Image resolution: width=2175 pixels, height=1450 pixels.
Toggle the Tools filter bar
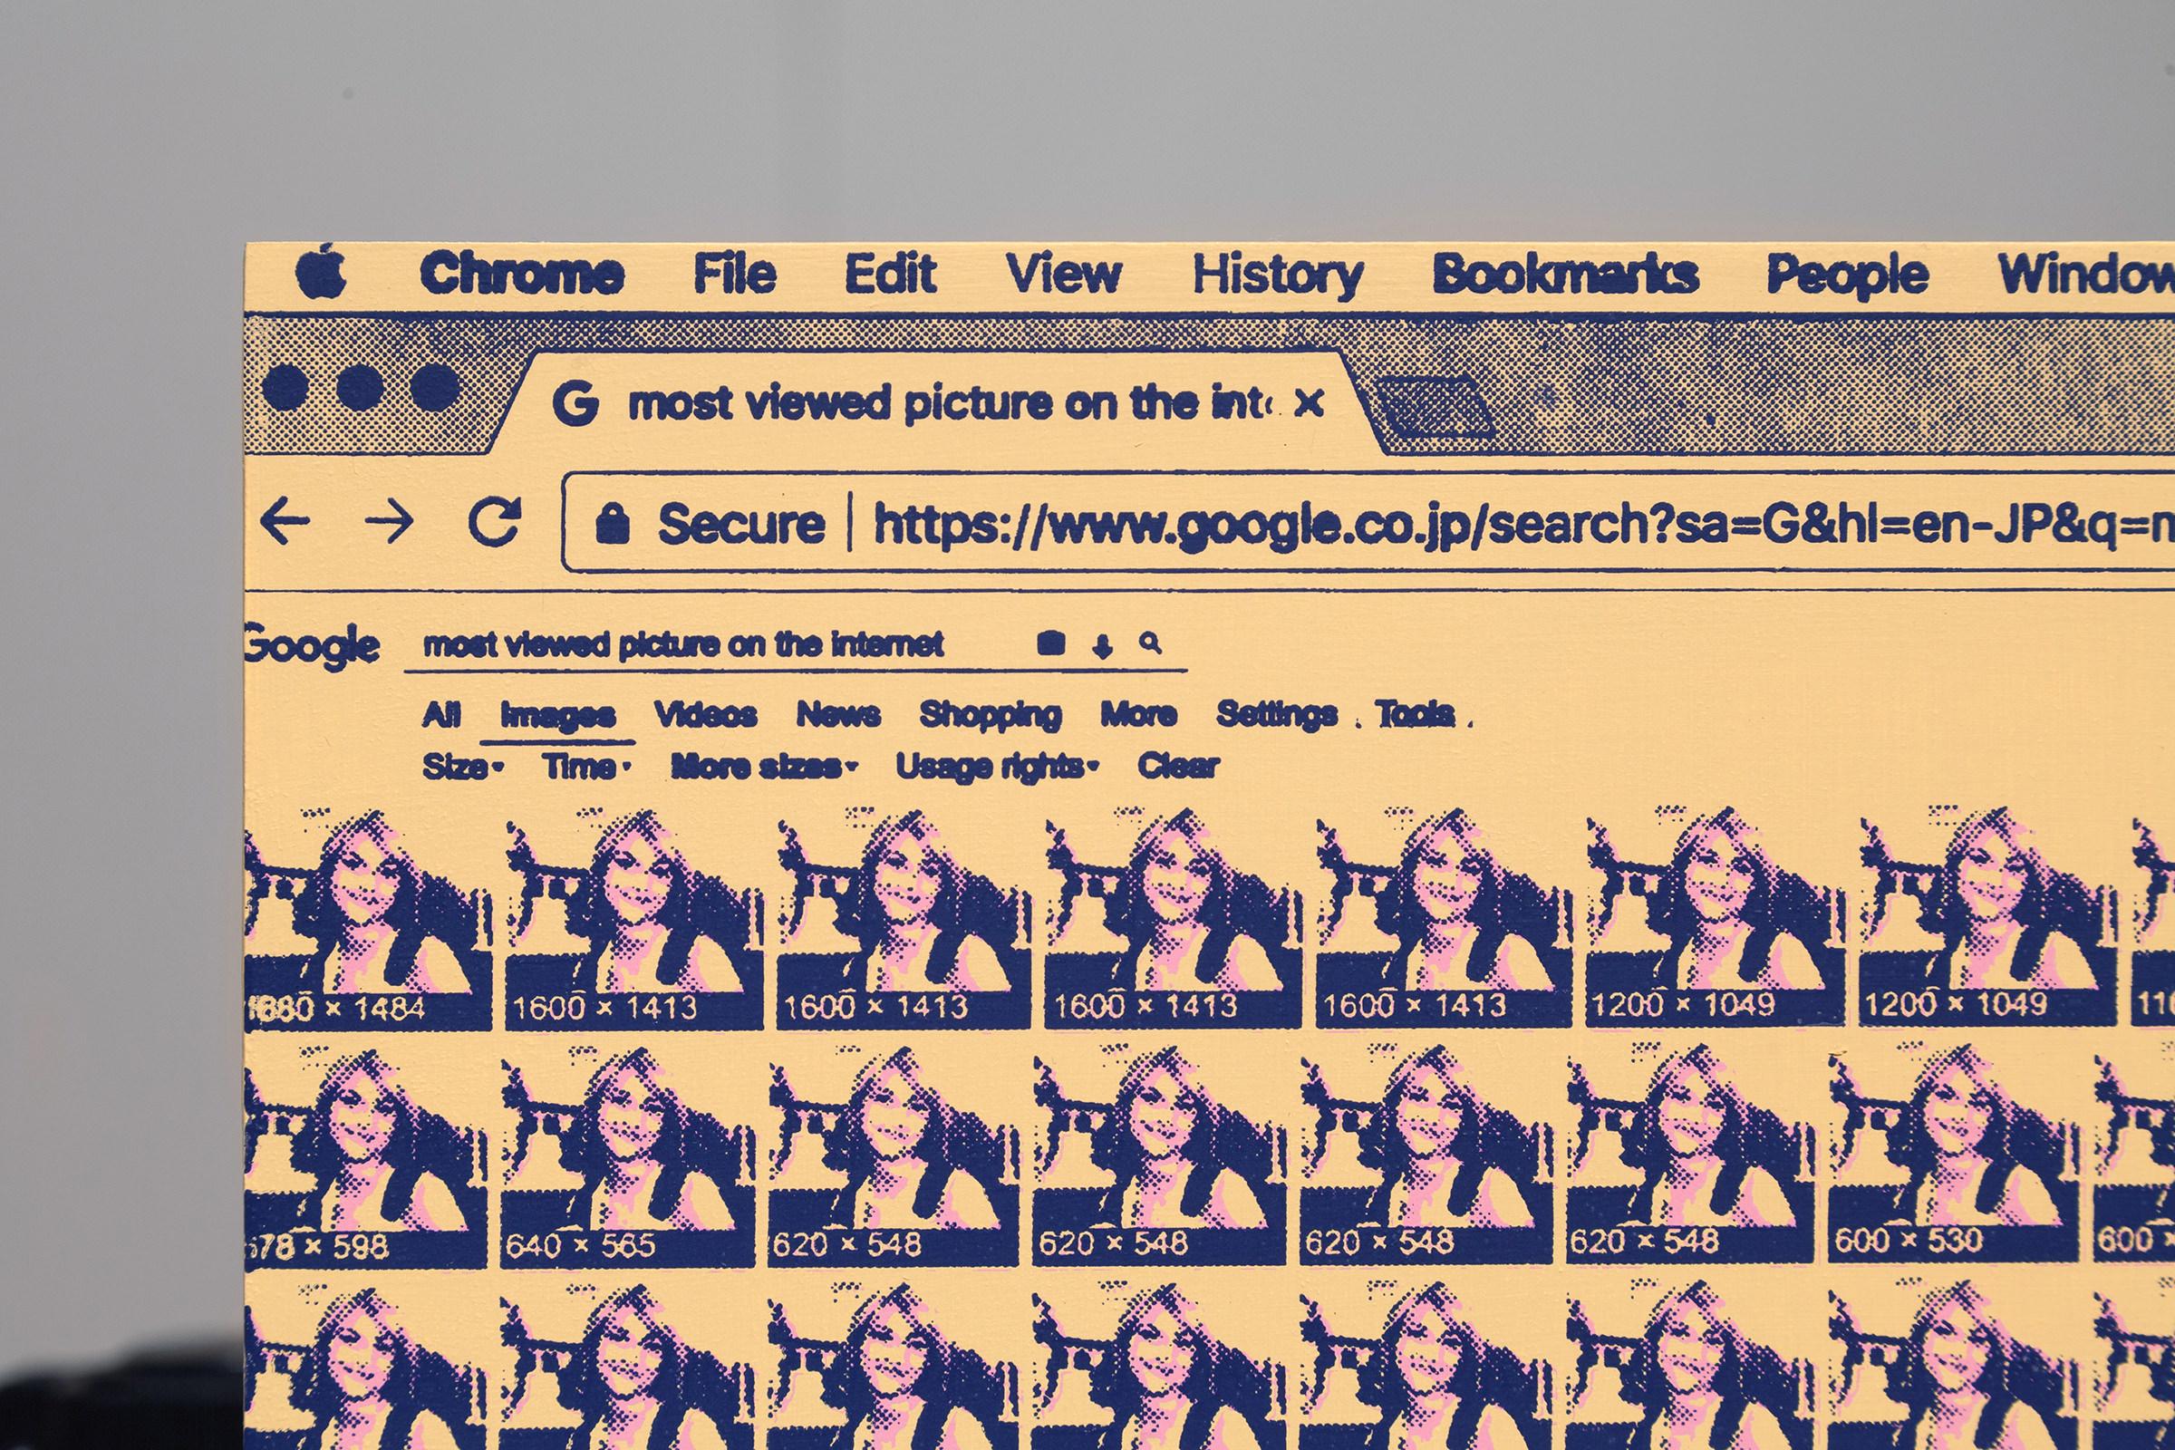[1416, 714]
